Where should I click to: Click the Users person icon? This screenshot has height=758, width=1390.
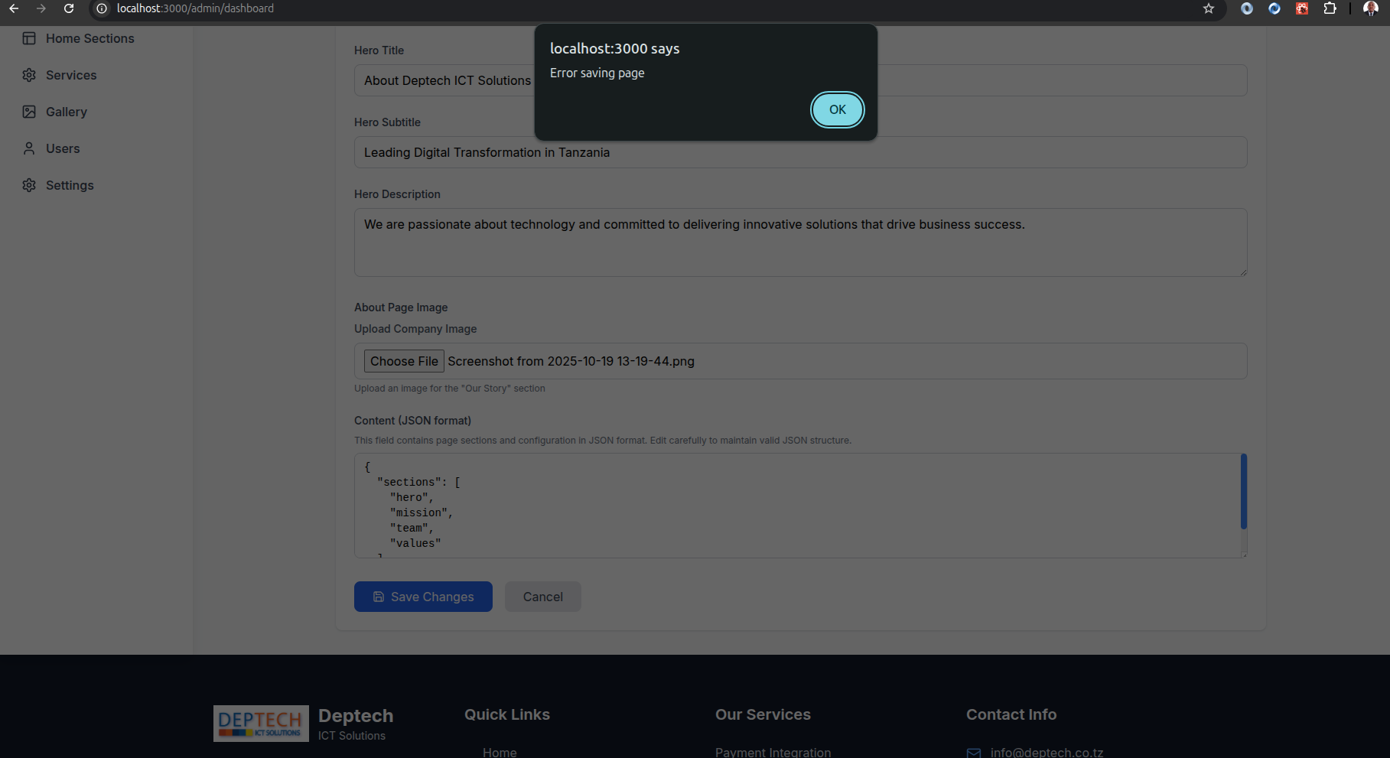tap(29, 148)
